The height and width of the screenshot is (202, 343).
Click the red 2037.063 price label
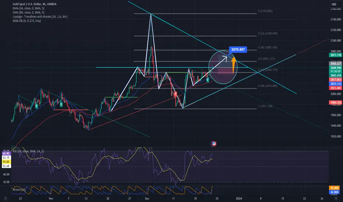pos(336,80)
